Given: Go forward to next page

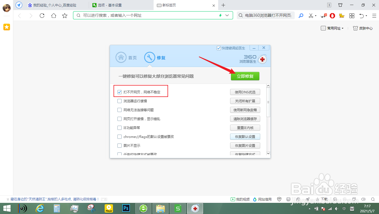Looking at the screenshot, I should coord(31,16).
